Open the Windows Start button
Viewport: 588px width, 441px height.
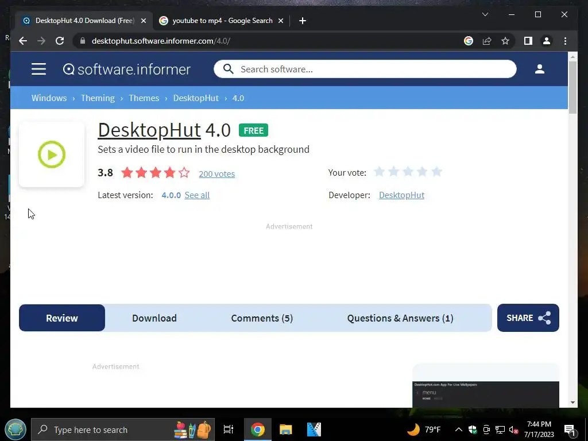pyautogui.click(x=16, y=430)
